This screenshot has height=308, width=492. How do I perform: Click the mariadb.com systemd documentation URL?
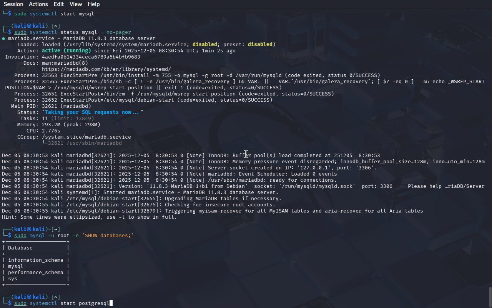[x=106, y=69]
